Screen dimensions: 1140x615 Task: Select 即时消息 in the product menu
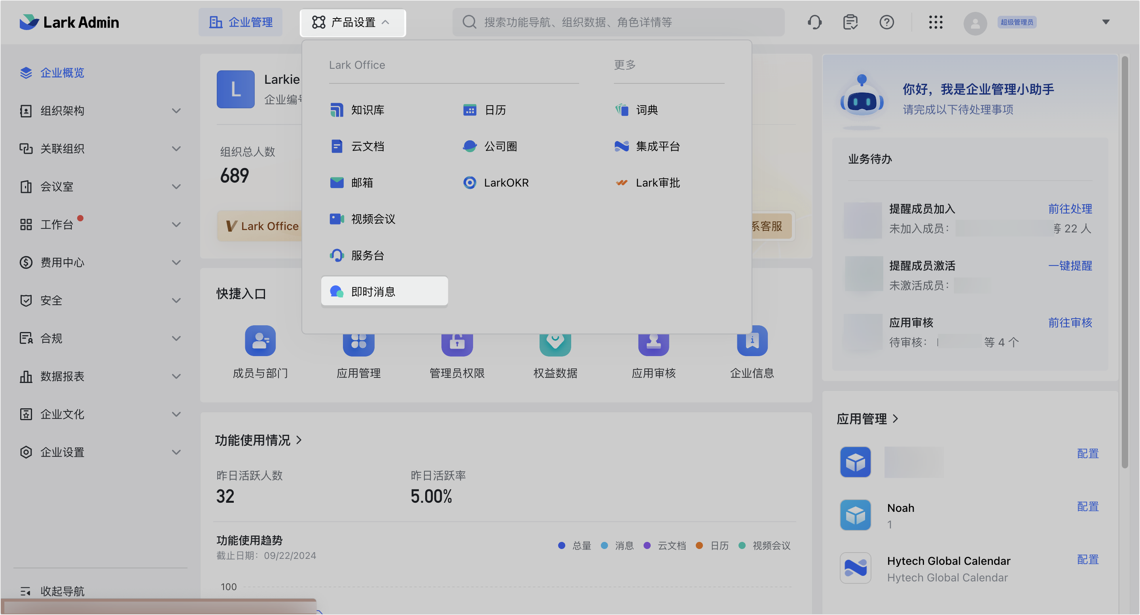click(384, 291)
